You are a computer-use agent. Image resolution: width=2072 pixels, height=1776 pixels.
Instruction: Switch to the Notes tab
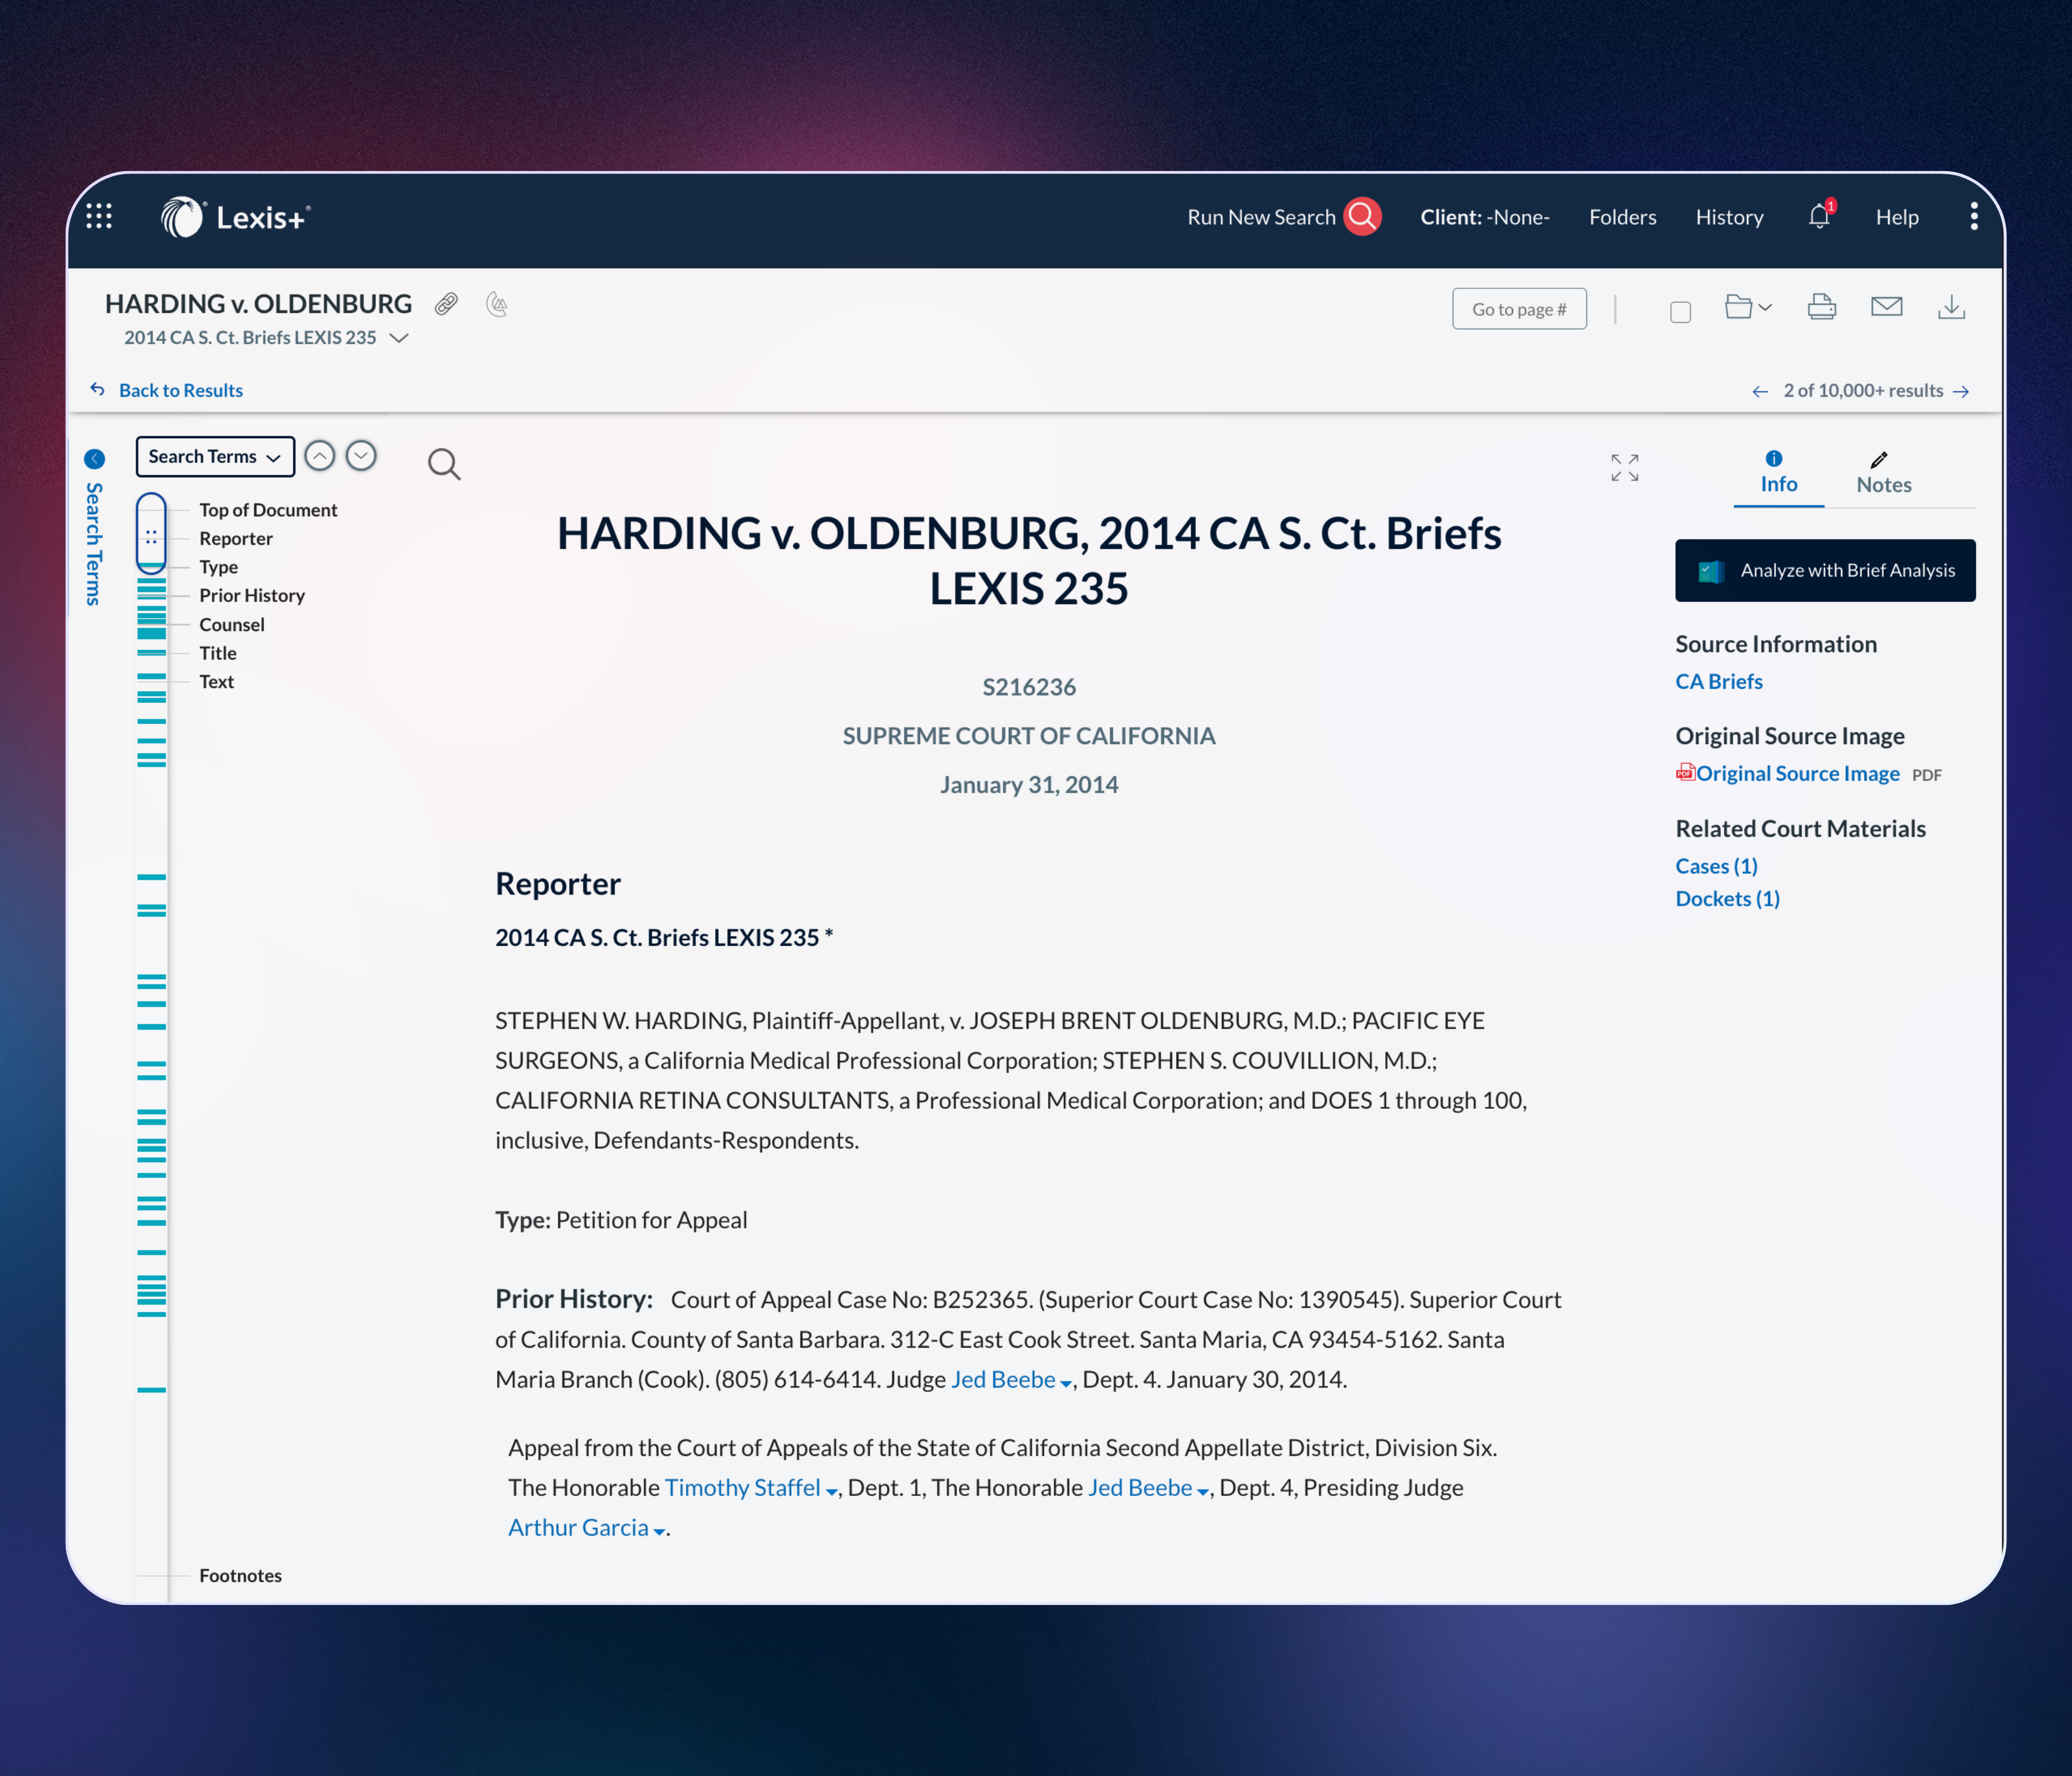coord(1883,473)
